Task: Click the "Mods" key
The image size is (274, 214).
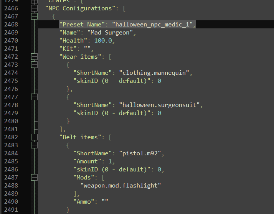Action: click(84, 178)
